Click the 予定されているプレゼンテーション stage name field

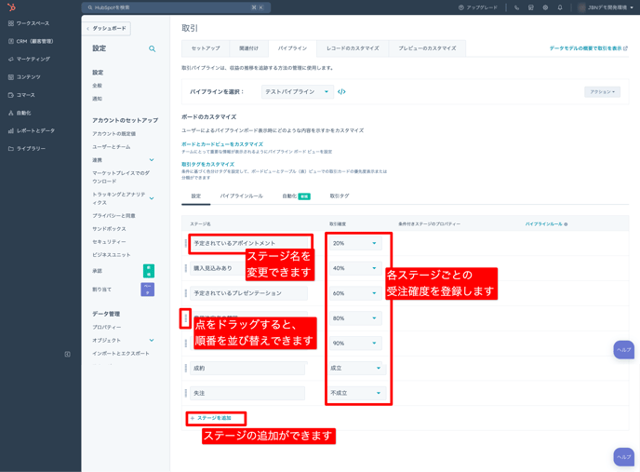(248, 293)
